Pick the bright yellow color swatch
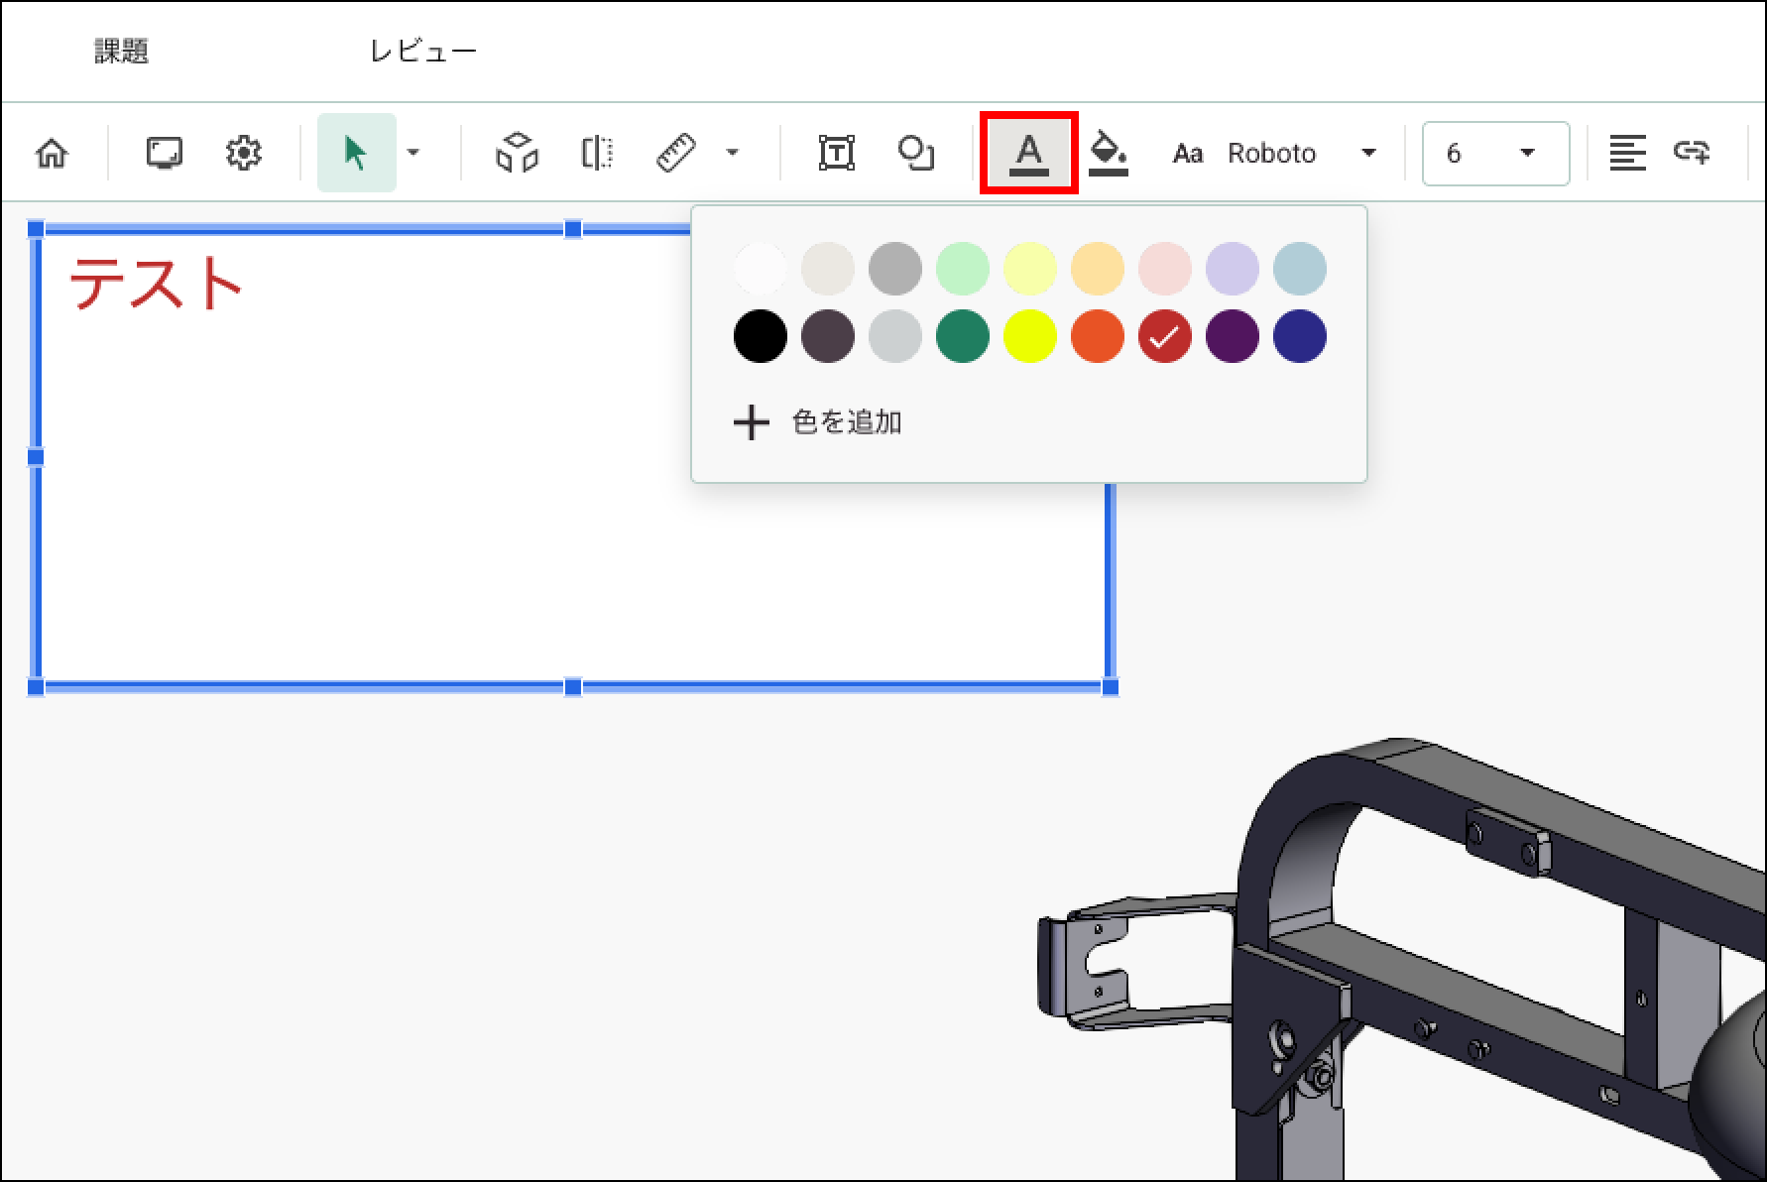Image resolution: width=1767 pixels, height=1182 pixels. [1029, 336]
